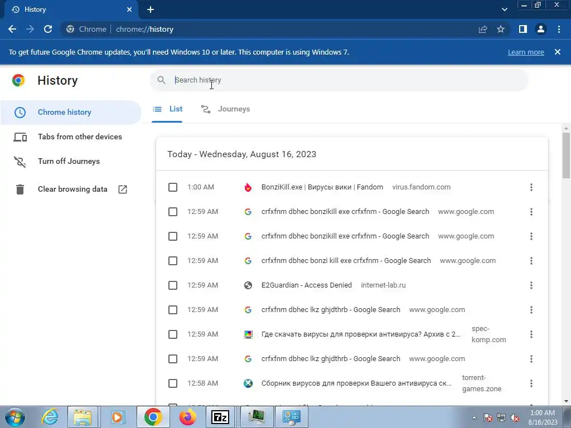Click the taskbar clock showing 1:00 AM
This screenshot has width=571, height=428.
[543, 417]
